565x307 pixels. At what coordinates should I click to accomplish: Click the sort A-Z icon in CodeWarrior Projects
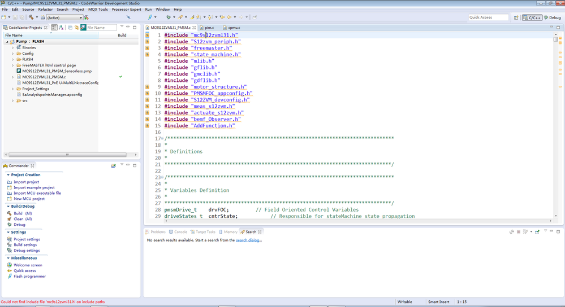click(x=61, y=27)
